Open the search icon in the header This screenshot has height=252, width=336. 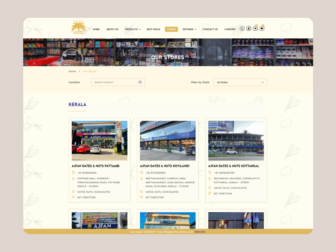[242, 29]
